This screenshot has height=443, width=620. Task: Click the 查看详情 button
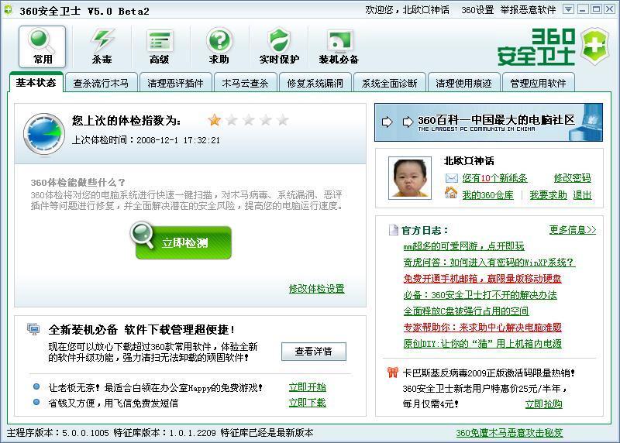(313, 352)
